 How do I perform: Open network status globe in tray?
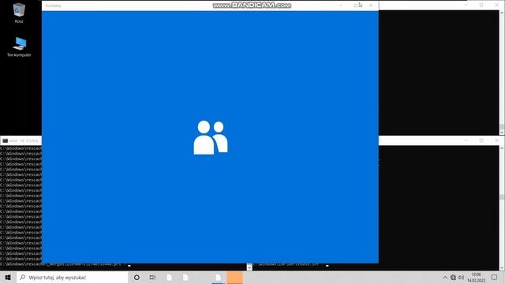(x=453, y=277)
